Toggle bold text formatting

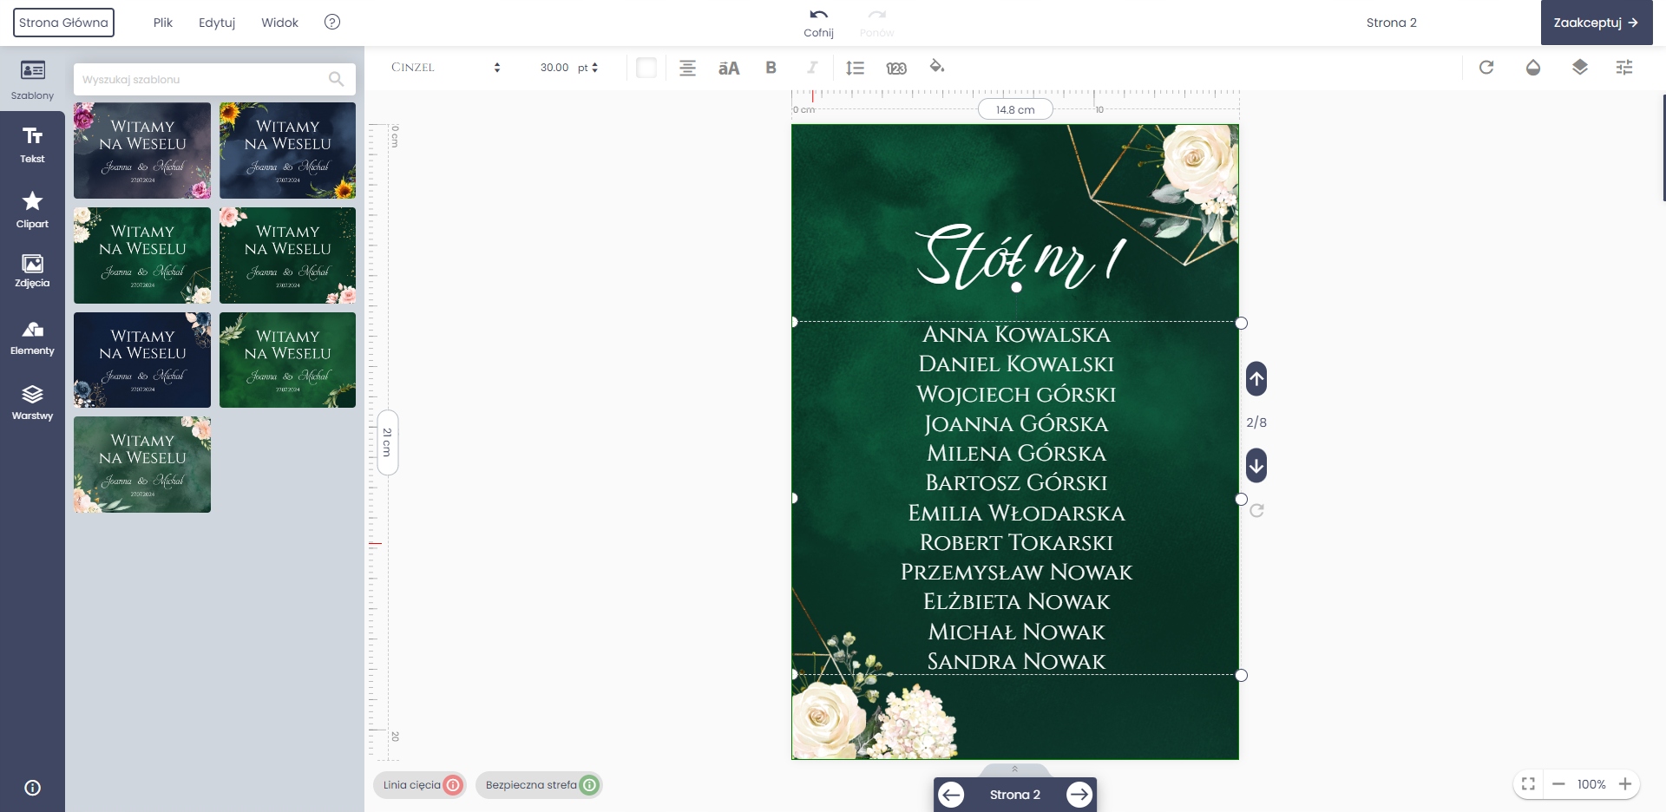(x=771, y=68)
